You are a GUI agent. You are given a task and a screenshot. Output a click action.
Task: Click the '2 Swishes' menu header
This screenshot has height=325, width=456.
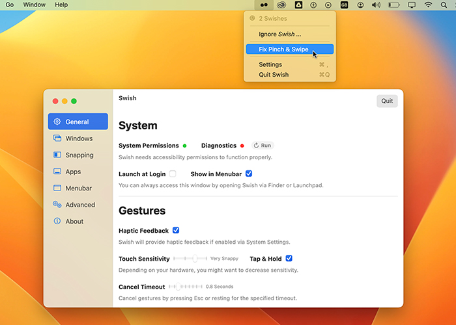tap(273, 18)
